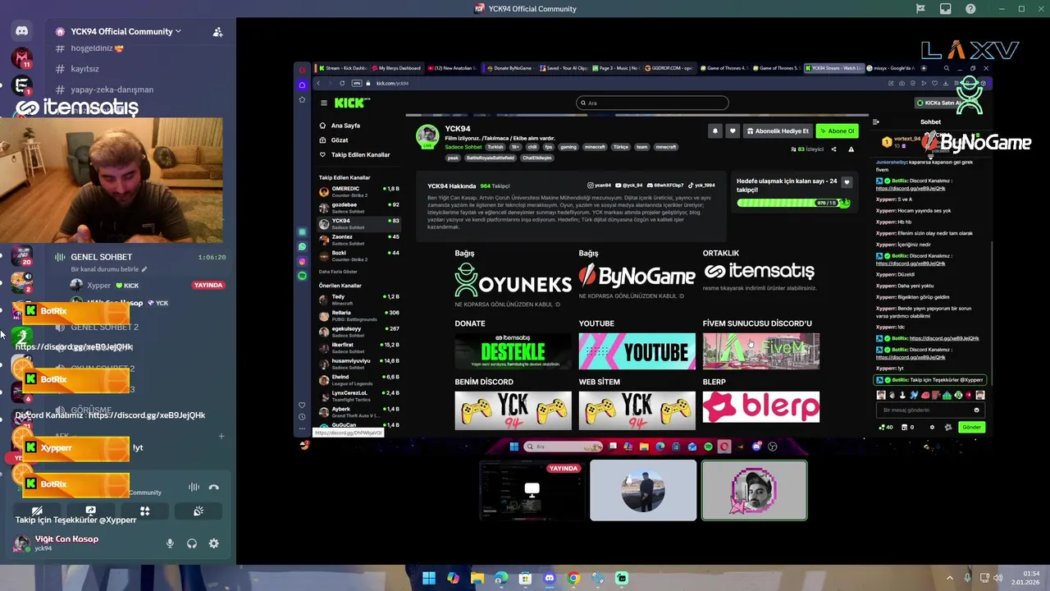Select the YAYINDA stream thumbnail tile
The width and height of the screenshot is (1050, 591).
(x=532, y=490)
